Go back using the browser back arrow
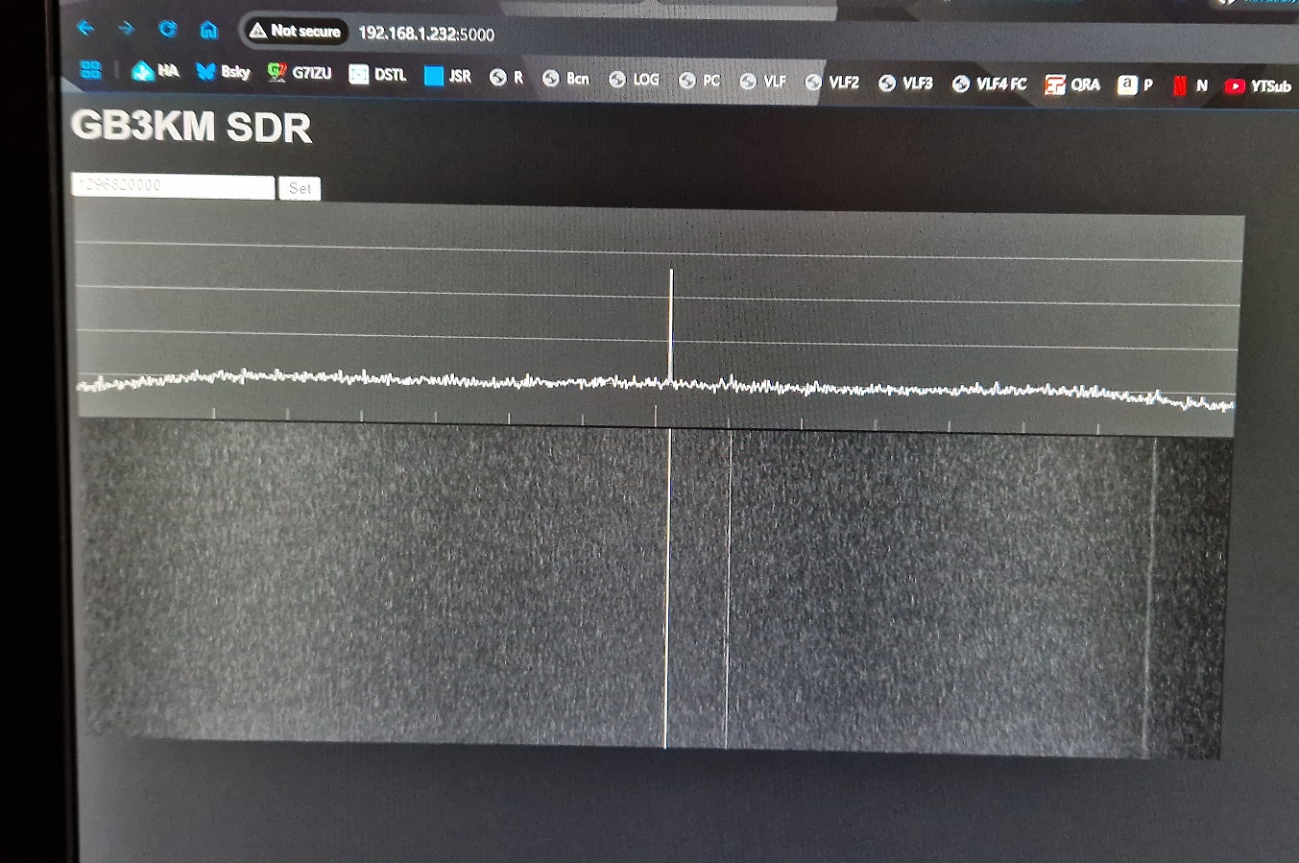The image size is (1299, 863). click(85, 28)
